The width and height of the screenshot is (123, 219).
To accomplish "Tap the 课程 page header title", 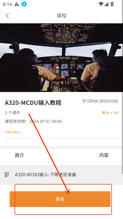I will point(61,16).
